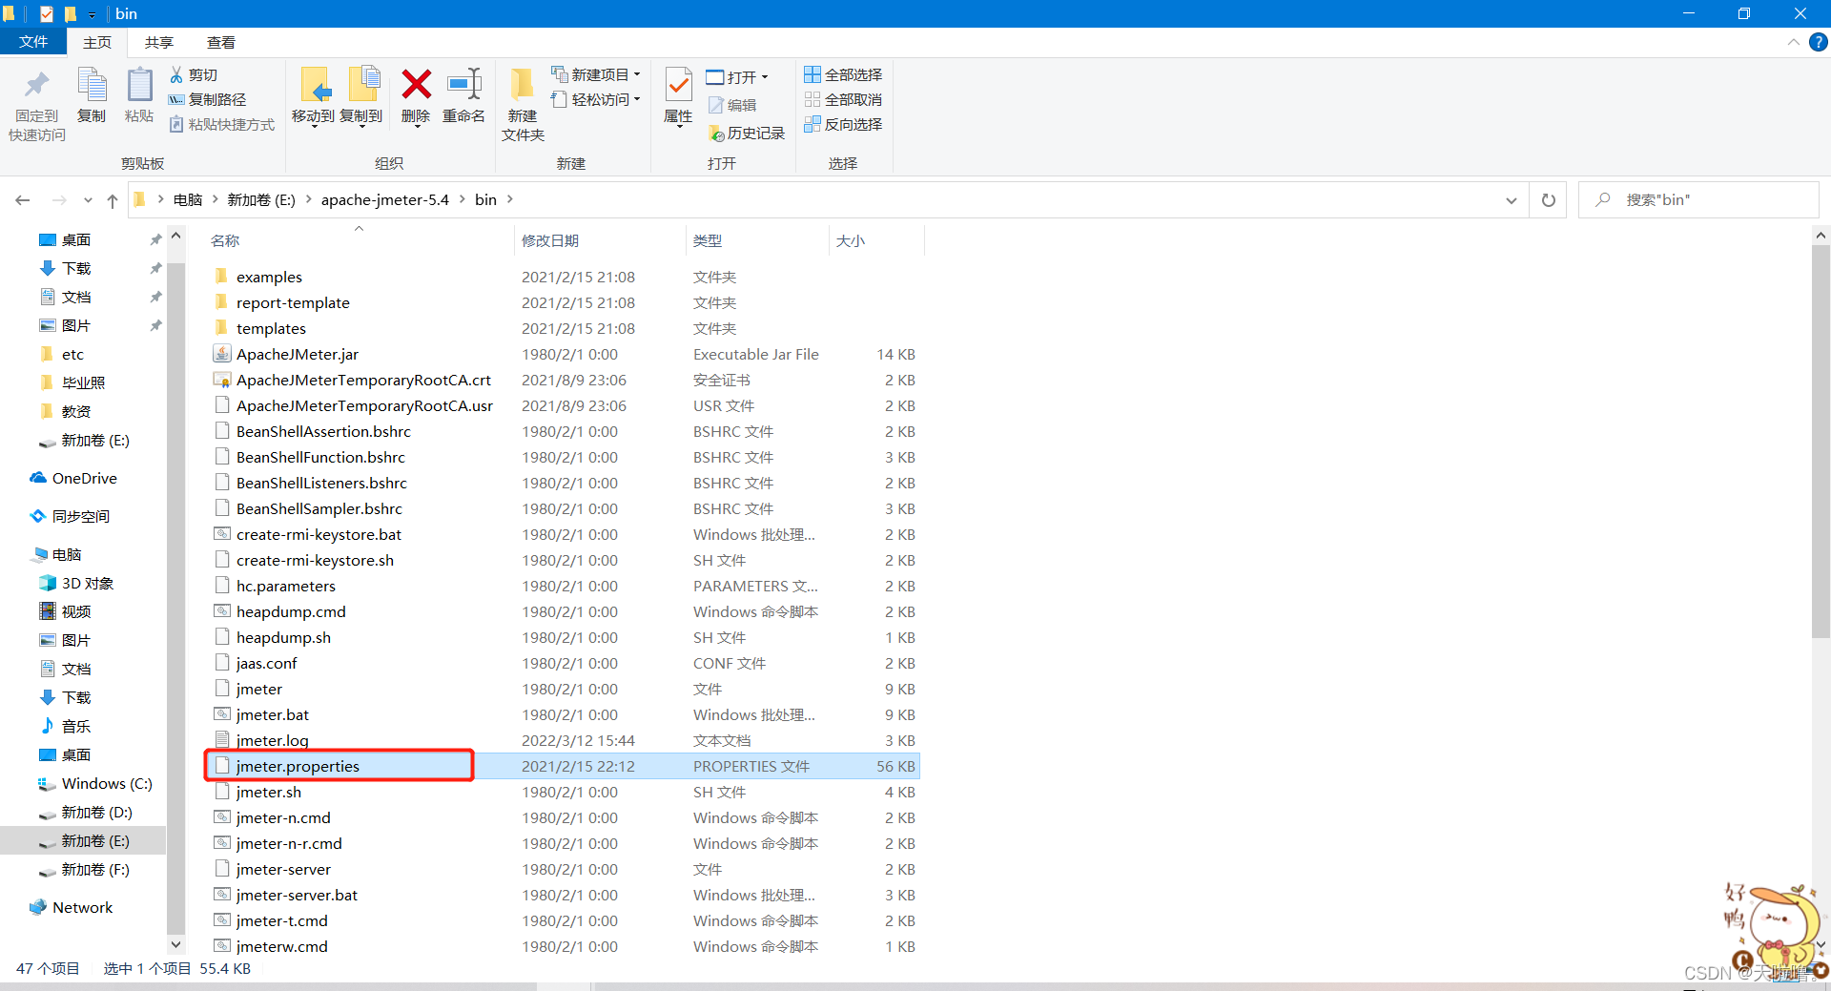Select Network in navigation pane
The image size is (1831, 991).
72,907
